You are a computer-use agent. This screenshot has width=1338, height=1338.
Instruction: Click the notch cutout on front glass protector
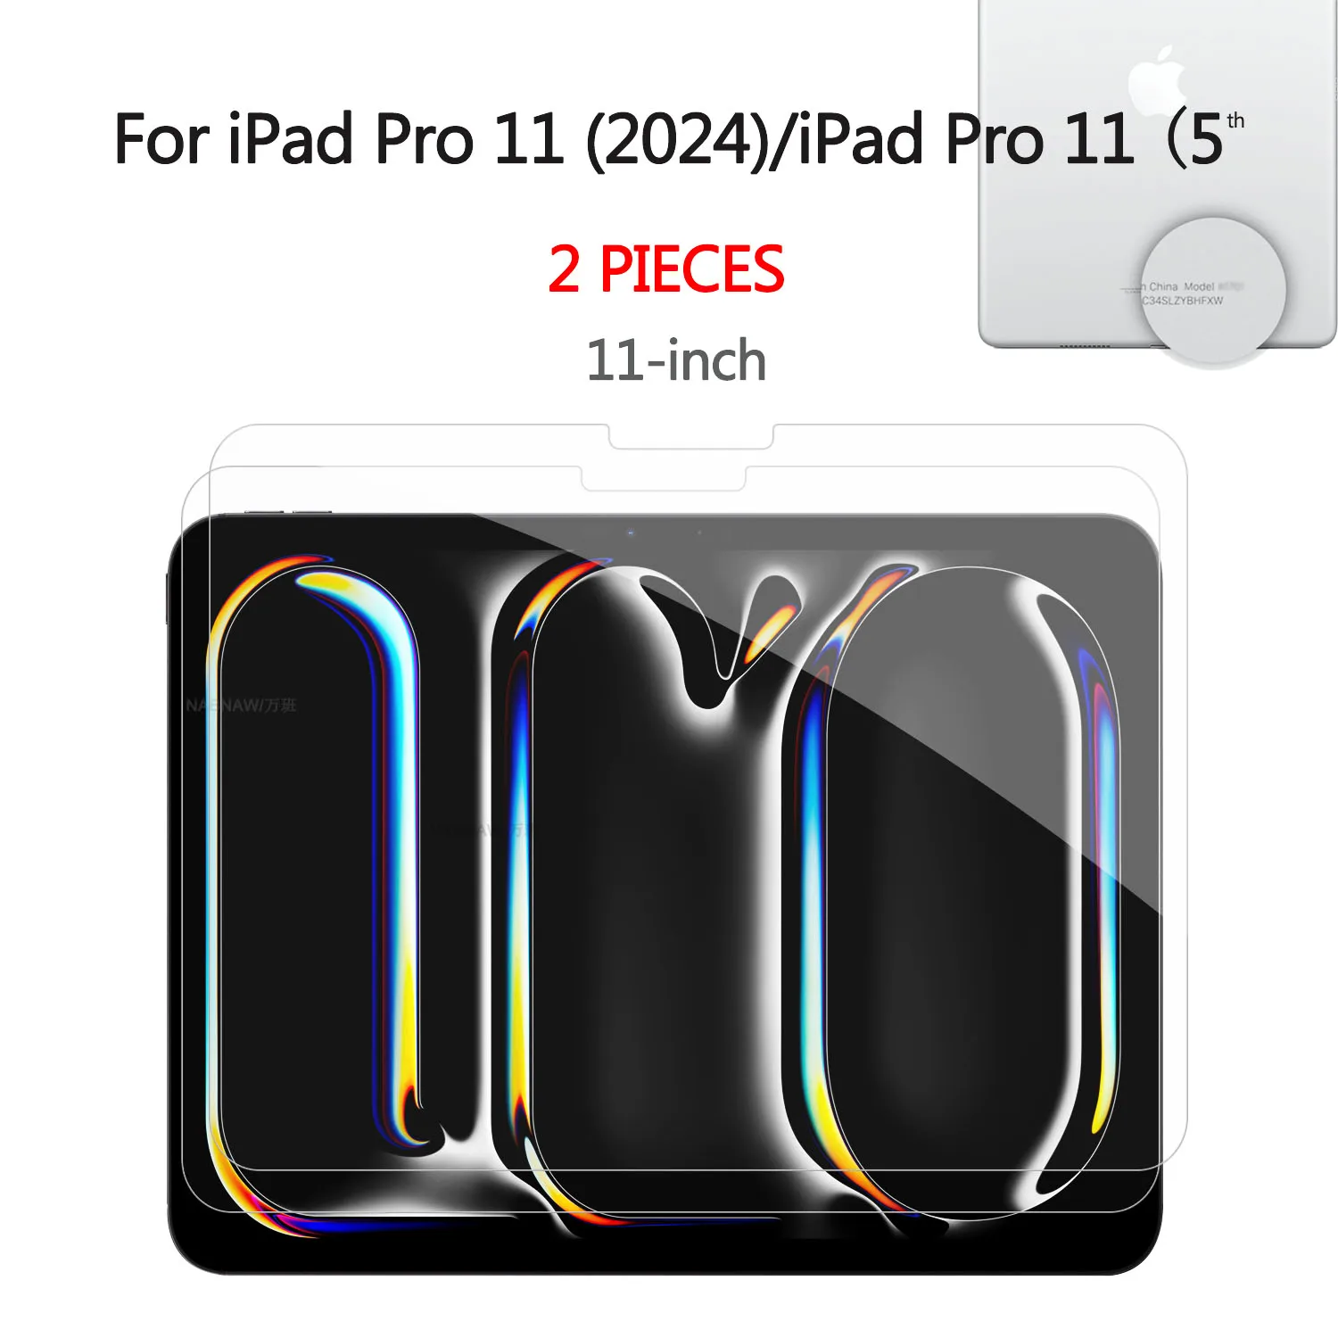[x=665, y=479]
